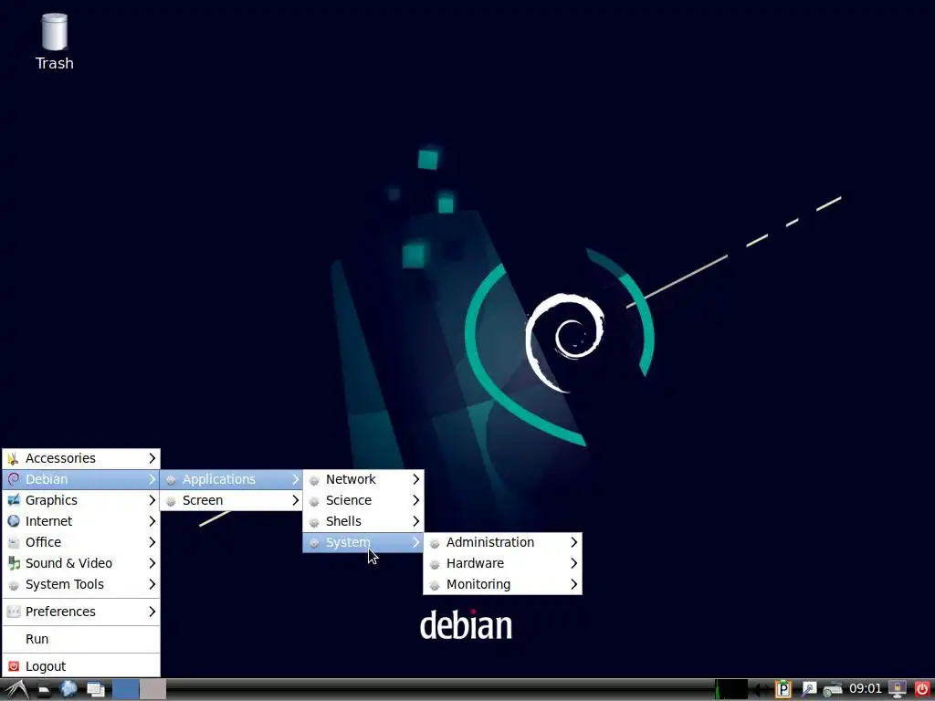
Task: Expand arrow next to Preferences
Action: [152, 612]
